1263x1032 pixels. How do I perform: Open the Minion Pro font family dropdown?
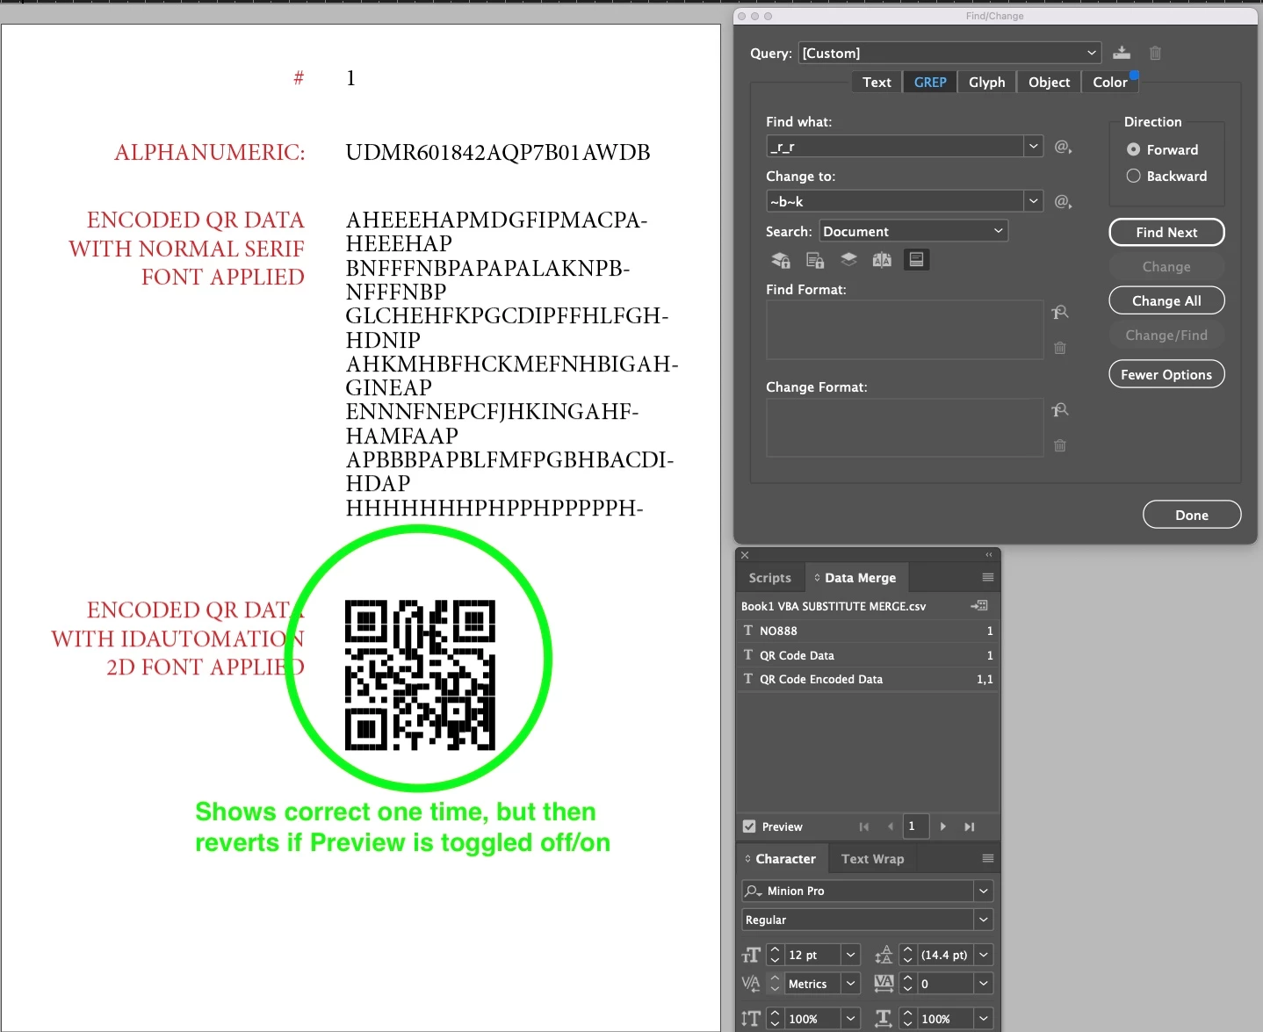(984, 891)
